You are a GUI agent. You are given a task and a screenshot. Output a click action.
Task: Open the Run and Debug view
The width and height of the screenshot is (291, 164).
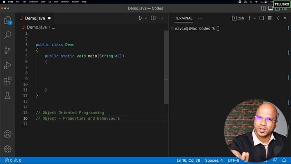point(7,66)
